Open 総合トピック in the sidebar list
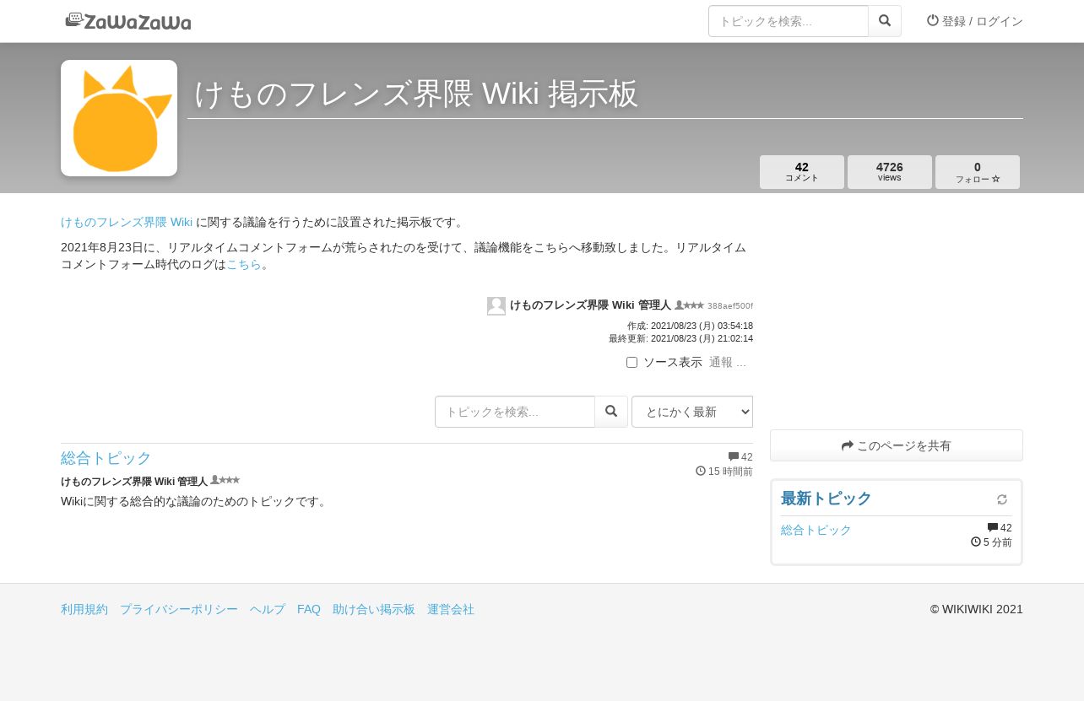 pyautogui.click(x=816, y=531)
